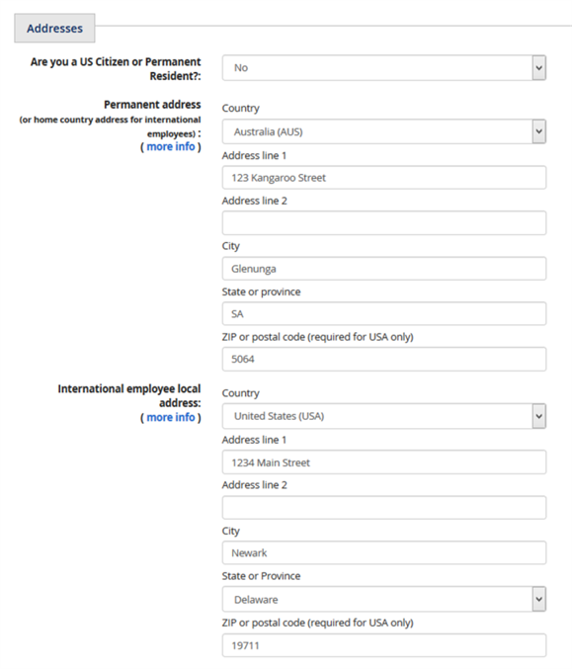Open the US Citizen or Permanent Resident dropdown
The width and height of the screenshot is (572, 669).
tap(384, 68)
